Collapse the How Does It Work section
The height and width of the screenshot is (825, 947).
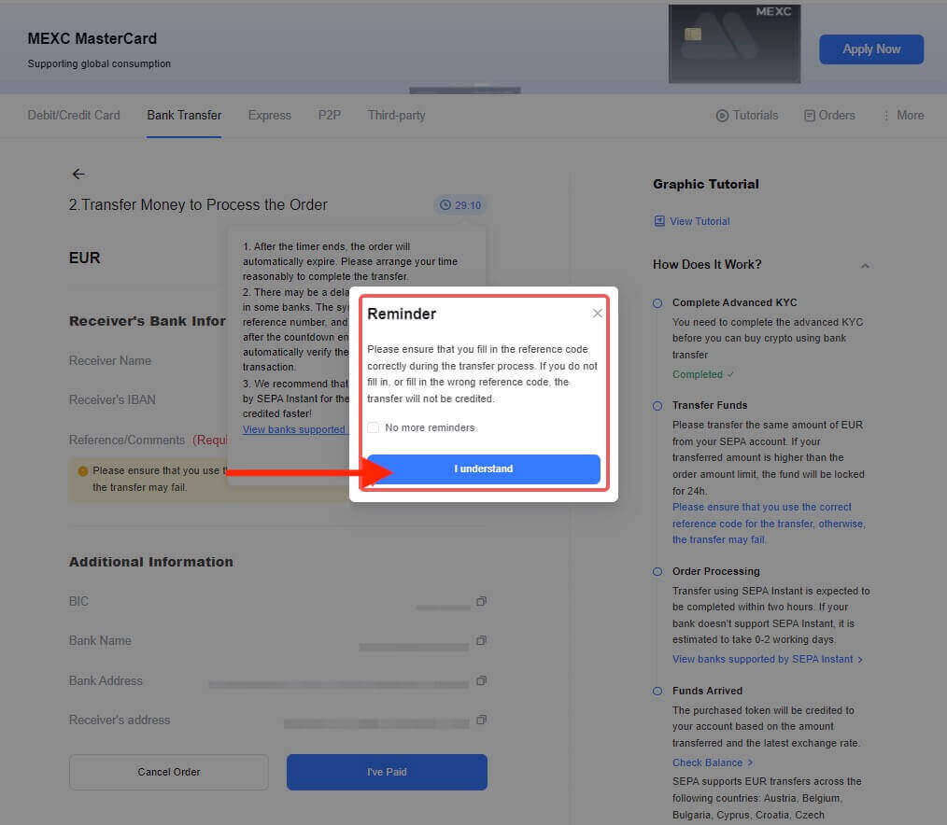(x=865, y=266)
